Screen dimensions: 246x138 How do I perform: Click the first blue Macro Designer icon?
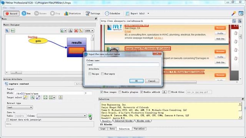(7, 31)
